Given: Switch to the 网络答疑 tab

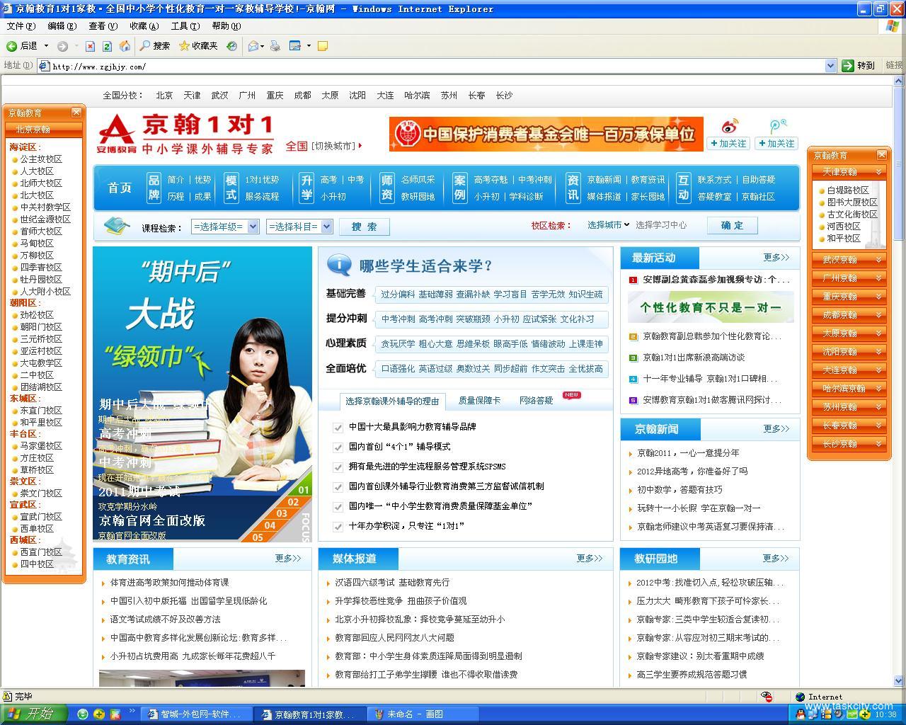Looking at the screenshot, I should click(x=536, y=401).
